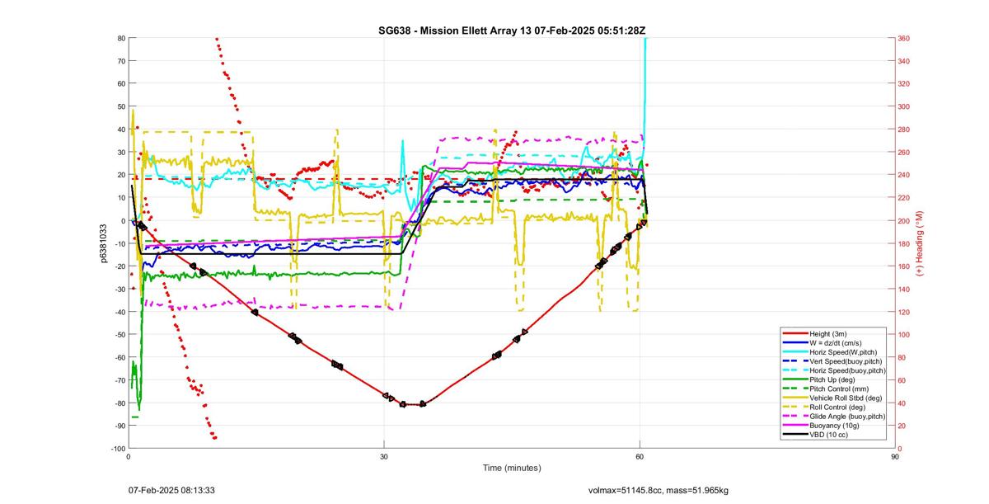Click the red heading axis tick label '120'
This screenshot has height=504, width=989.
[x=904, y=312]
